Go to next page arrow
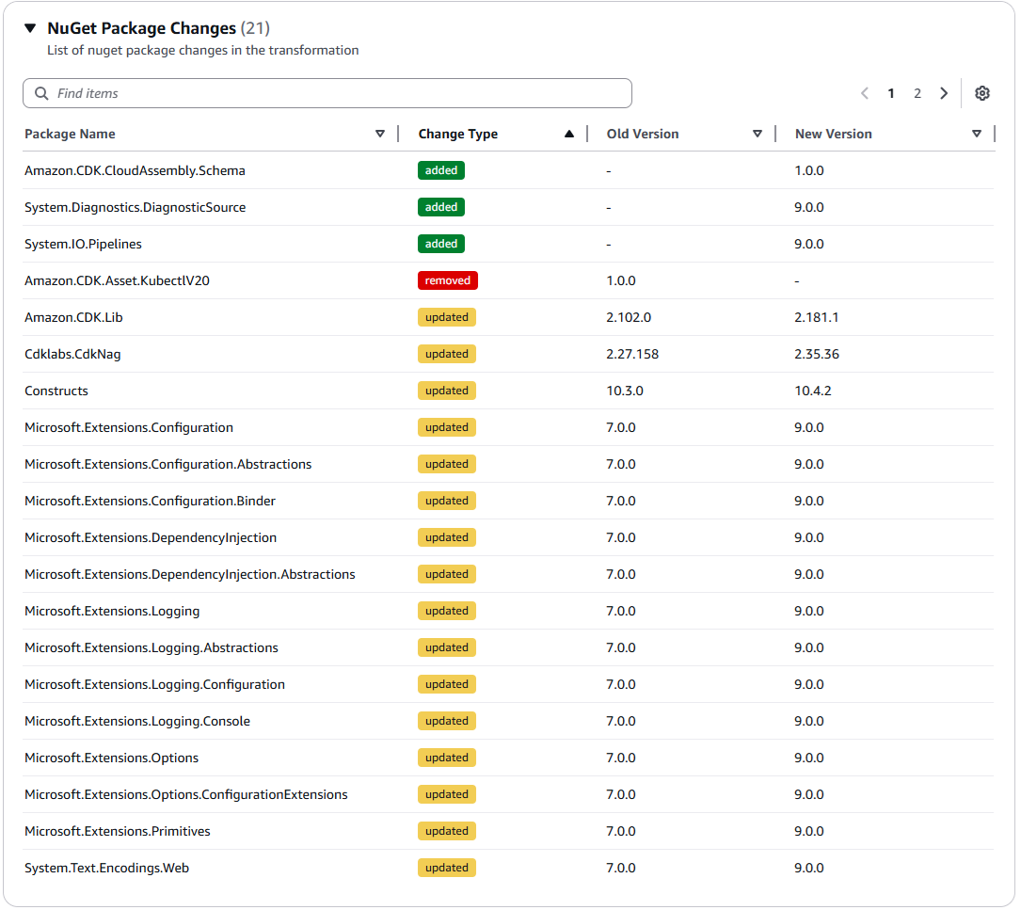This screenshot has height=910, width=1020. point(944,93)
